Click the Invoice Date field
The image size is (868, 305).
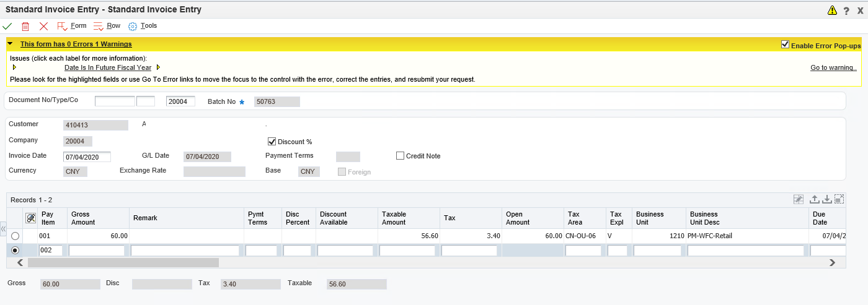coord(87,157)
